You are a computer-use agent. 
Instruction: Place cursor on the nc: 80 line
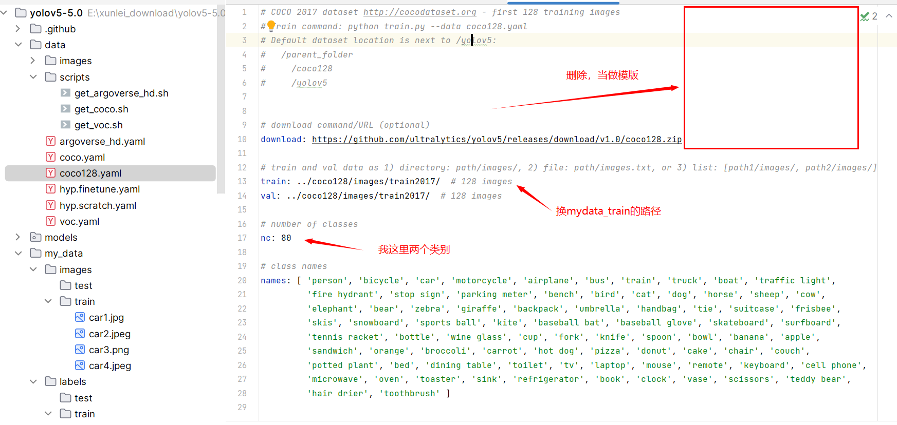(276, 238)
